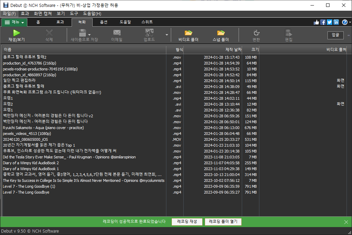The width and height of the screenshot is (352, 235).
Task: Open the File (파일) menu
Action: pos(9,14)
